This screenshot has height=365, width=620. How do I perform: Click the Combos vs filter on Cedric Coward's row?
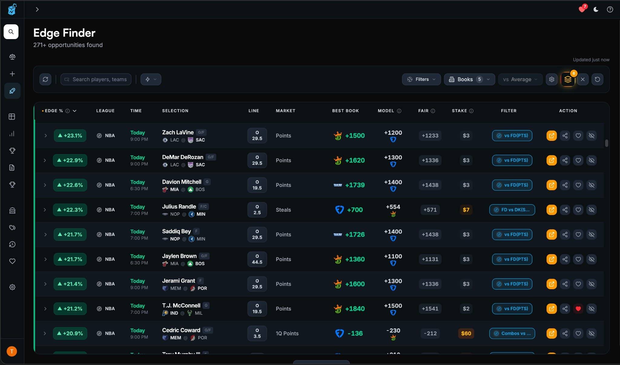[x=512, y=333]
